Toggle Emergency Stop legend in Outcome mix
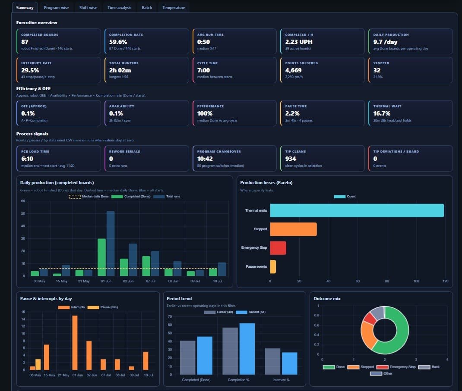The width and height of the screenshot is (462, 391). (396, 367)
